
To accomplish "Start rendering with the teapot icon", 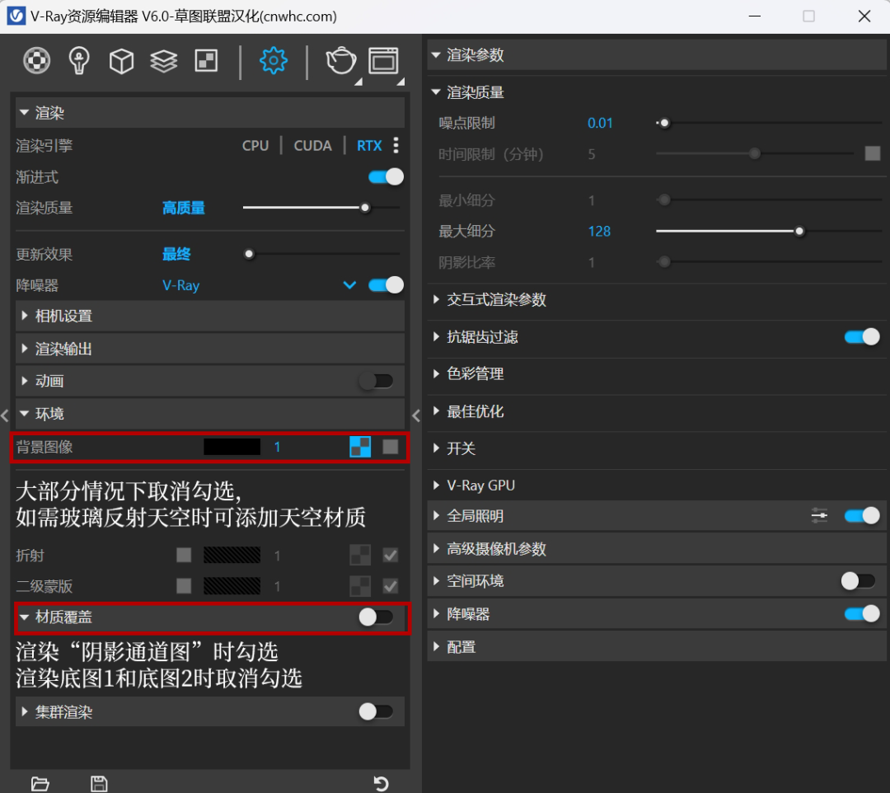I will (x=340, y=61).
